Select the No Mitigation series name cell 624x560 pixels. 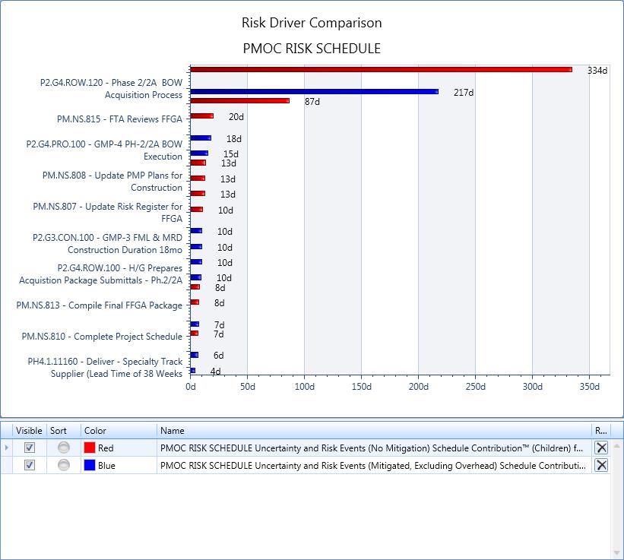(x=372, y=448)
